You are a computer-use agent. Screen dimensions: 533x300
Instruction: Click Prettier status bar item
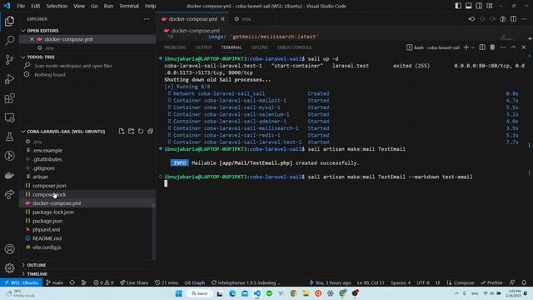(491, 282)
